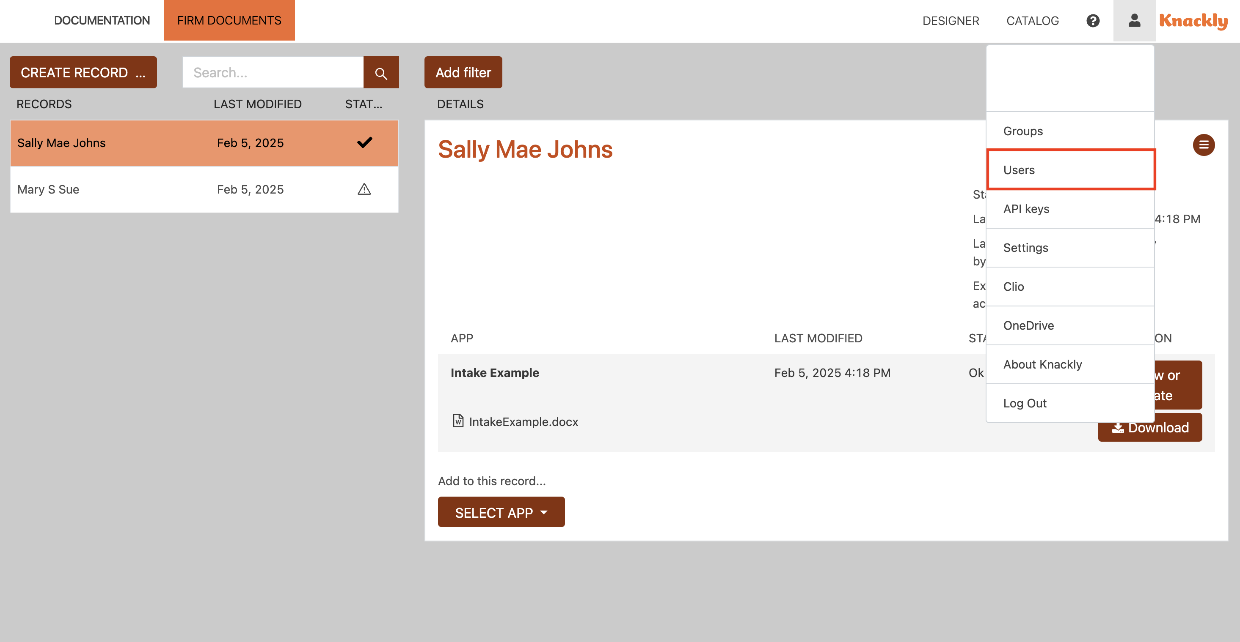Click the checkmark status of Sally Mae Johns
Viewport: 1240px width, 642px height.
pyautogui.click(x=364, y=143)
